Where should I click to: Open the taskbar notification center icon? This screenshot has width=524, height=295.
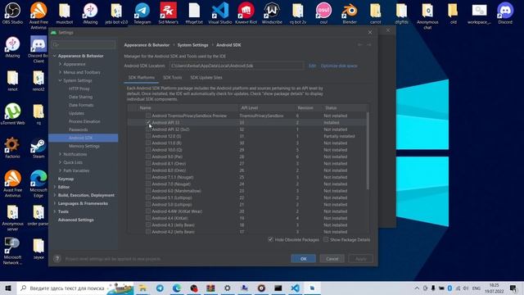point(513,288)
